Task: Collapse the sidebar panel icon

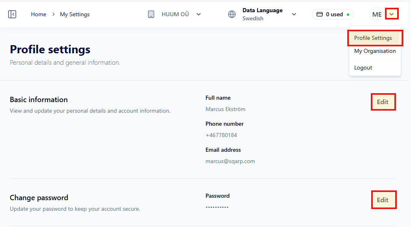Action: (12, 14)
